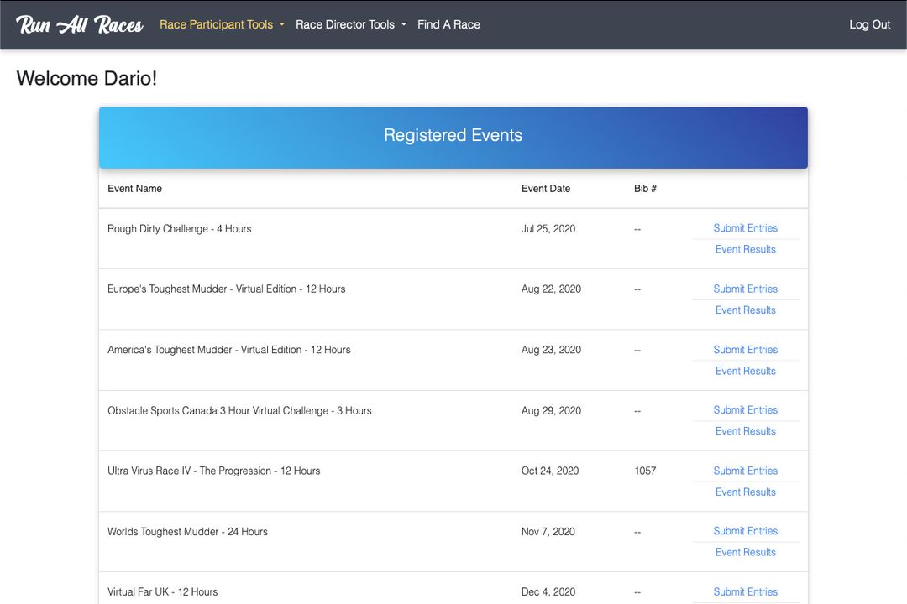Log out of the account
The height and width of the screenshot is (604, 907).
(x=869, y=24)
